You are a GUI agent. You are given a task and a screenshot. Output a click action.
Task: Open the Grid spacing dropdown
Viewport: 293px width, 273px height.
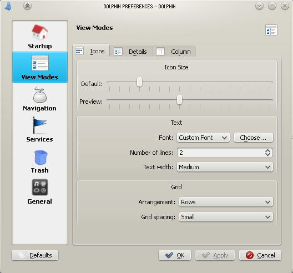pos(226,217)
